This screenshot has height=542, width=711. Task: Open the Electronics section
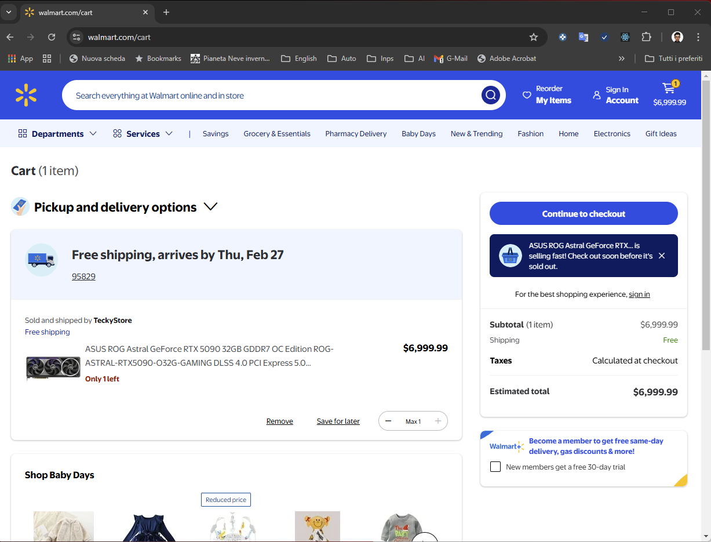(x=612, y=133)
